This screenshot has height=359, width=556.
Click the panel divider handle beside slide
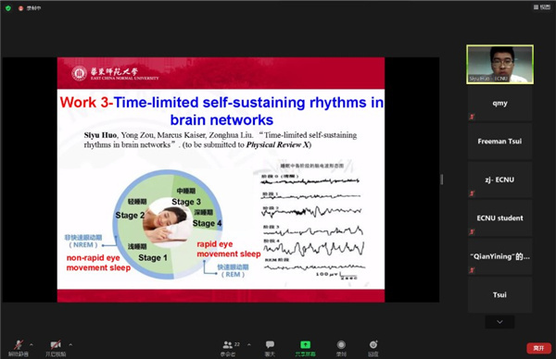[x=441, y=179]
